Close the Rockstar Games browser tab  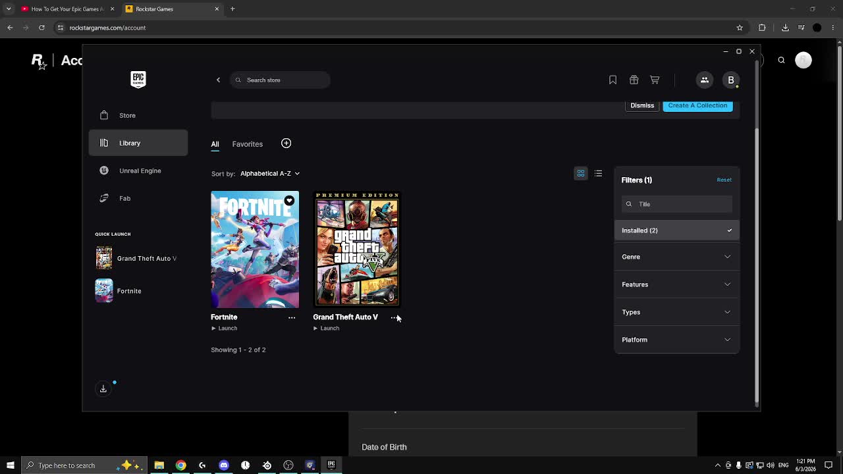point(217,9)
